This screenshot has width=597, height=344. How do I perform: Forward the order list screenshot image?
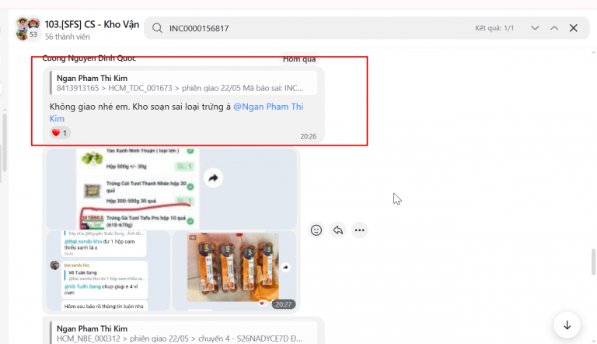coord(213,177)
